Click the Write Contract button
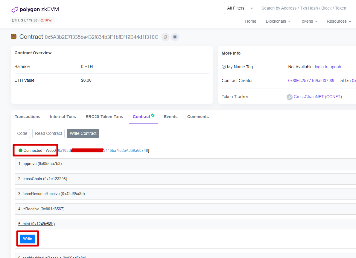 pos(83,134)
